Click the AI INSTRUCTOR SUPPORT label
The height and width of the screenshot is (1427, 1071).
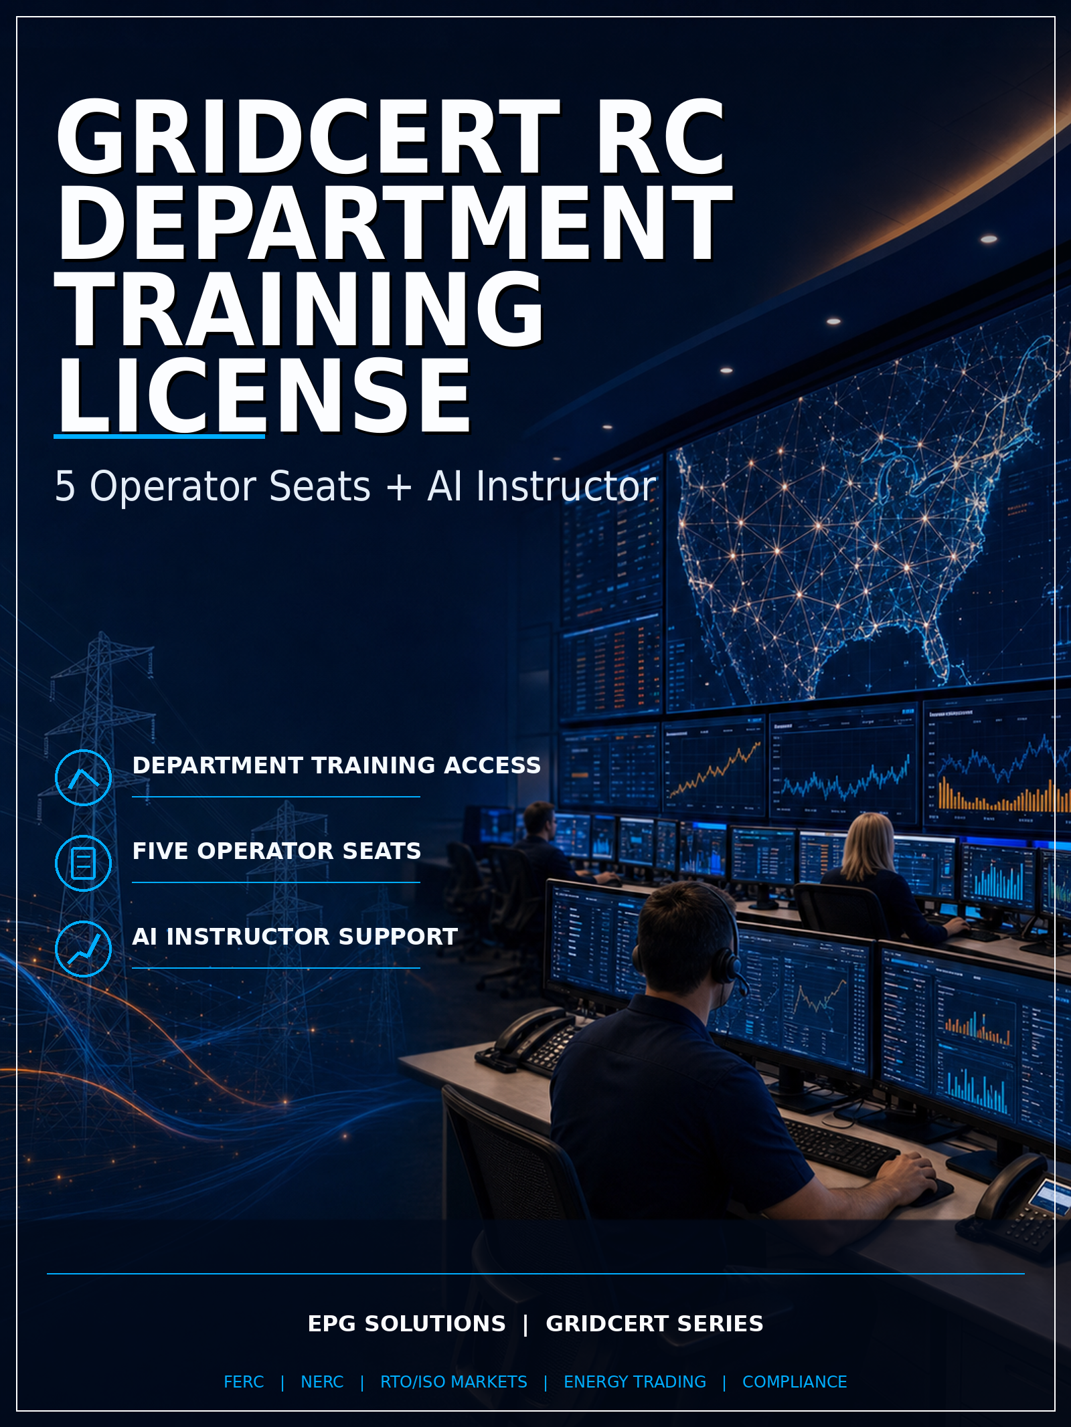[x=295, y=937]
